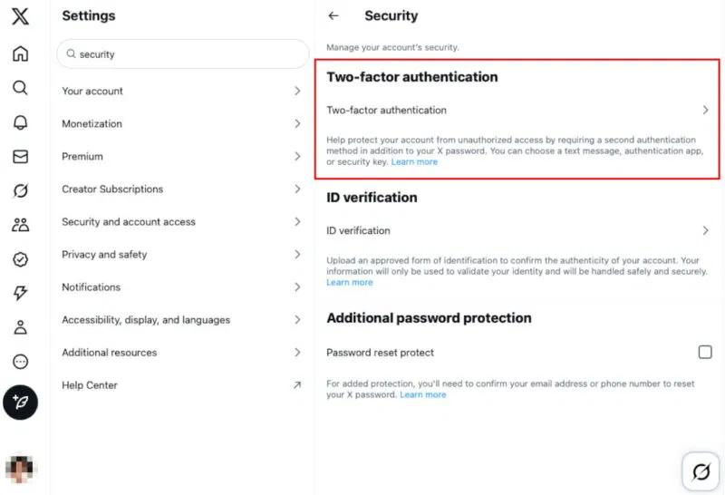The image size is (725, 495).
Task: Open Explore with magnifier sidebar icon
Action: point(20,87)
